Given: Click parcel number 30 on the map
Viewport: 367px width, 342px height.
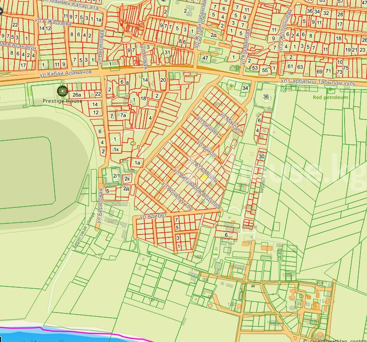Looking at the screenshot, I should click(261, 156).
